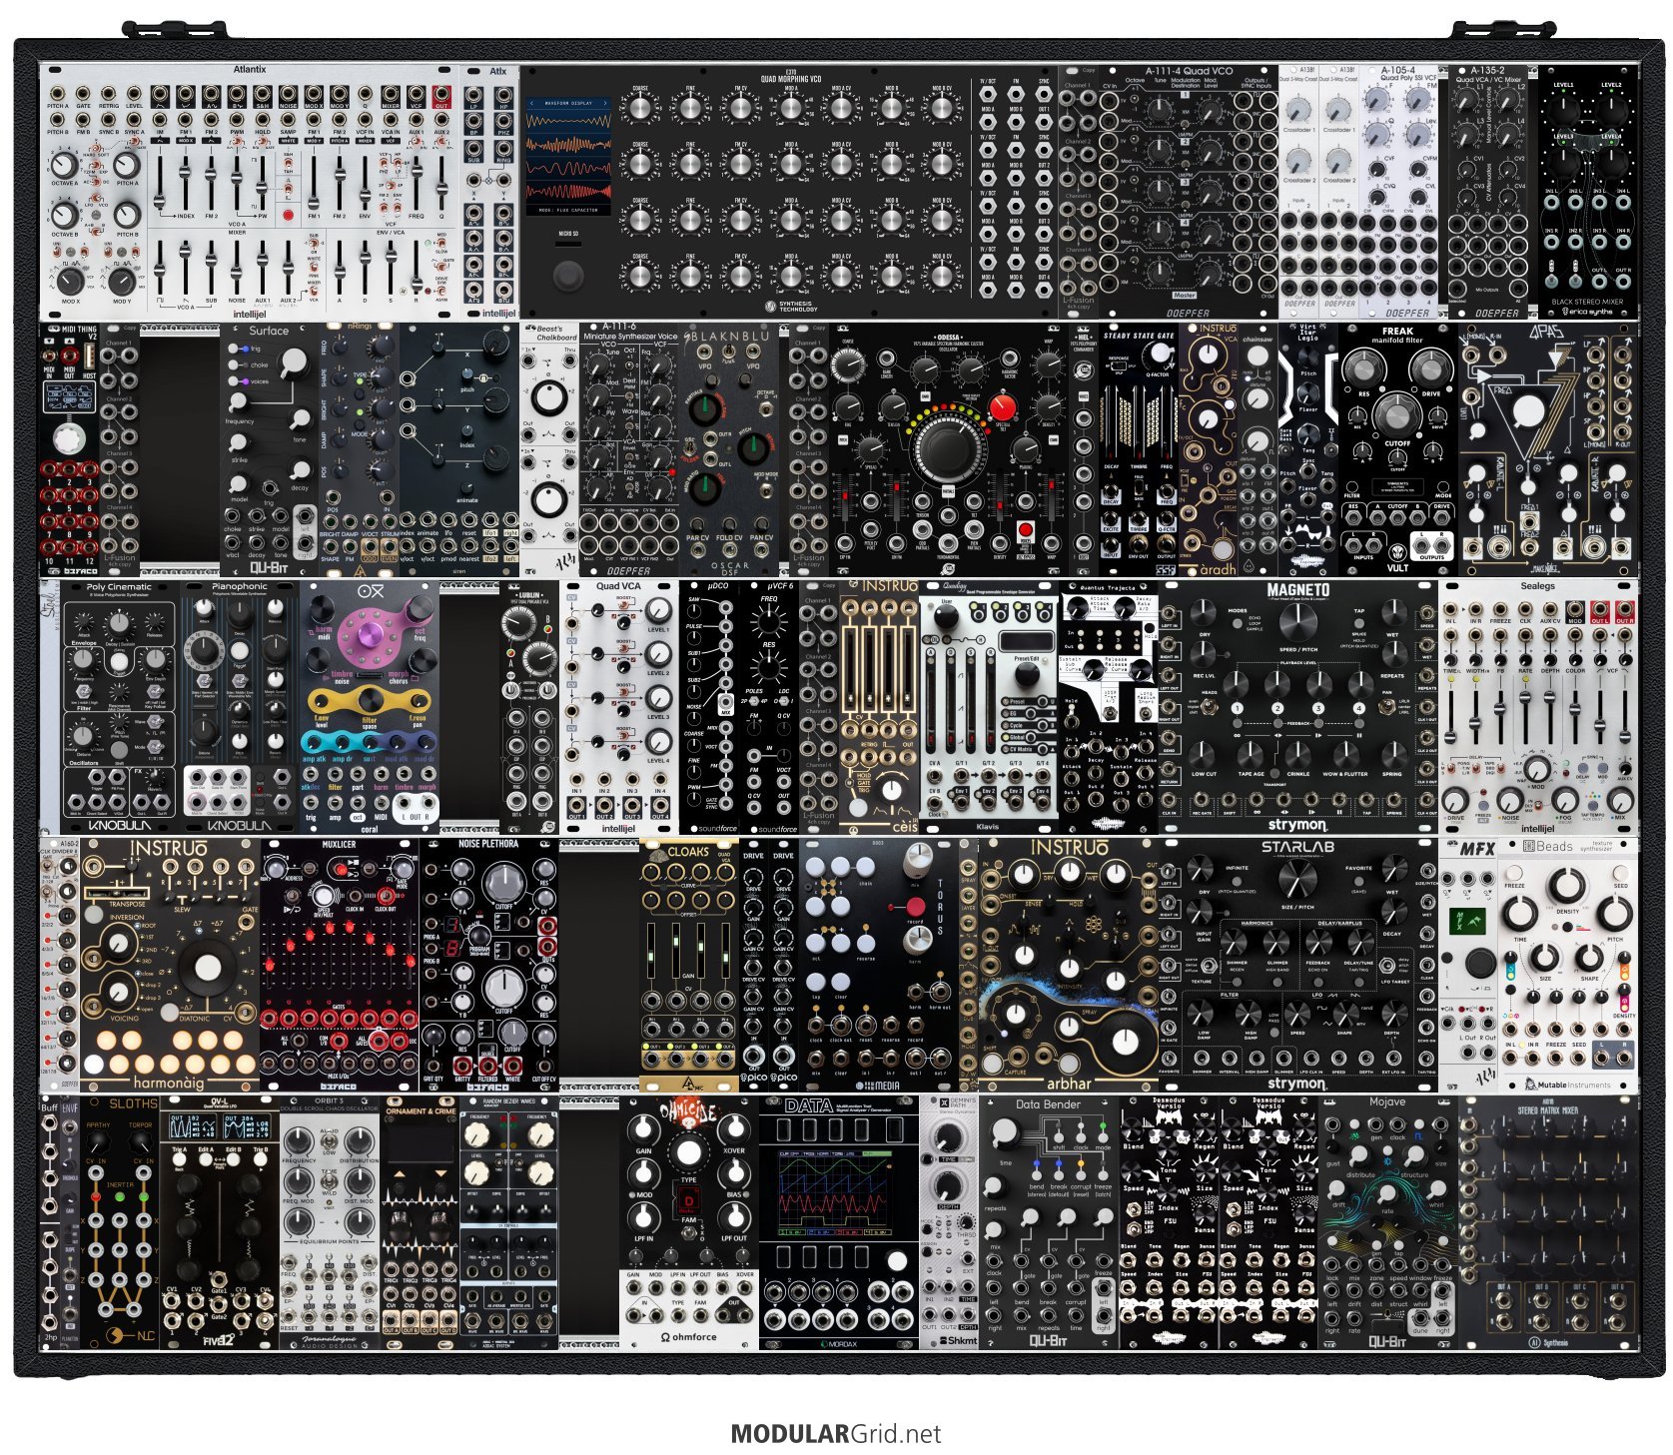
Task: Click the Strymon StarLab reverb module
Action: [x=1298, y=966]
